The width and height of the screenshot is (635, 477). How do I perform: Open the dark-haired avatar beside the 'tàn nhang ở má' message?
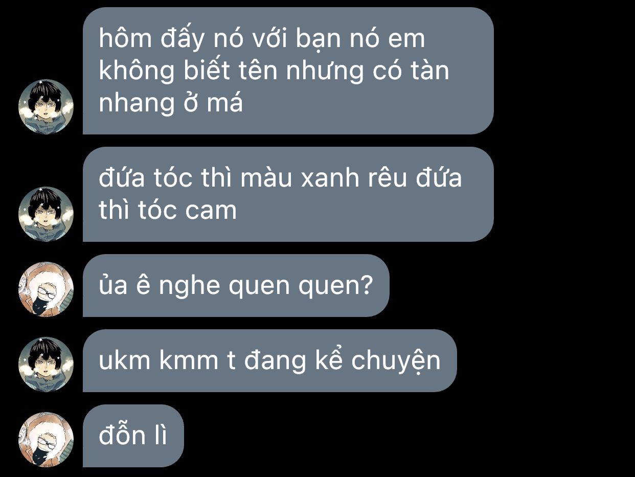(x=46, y=107)
